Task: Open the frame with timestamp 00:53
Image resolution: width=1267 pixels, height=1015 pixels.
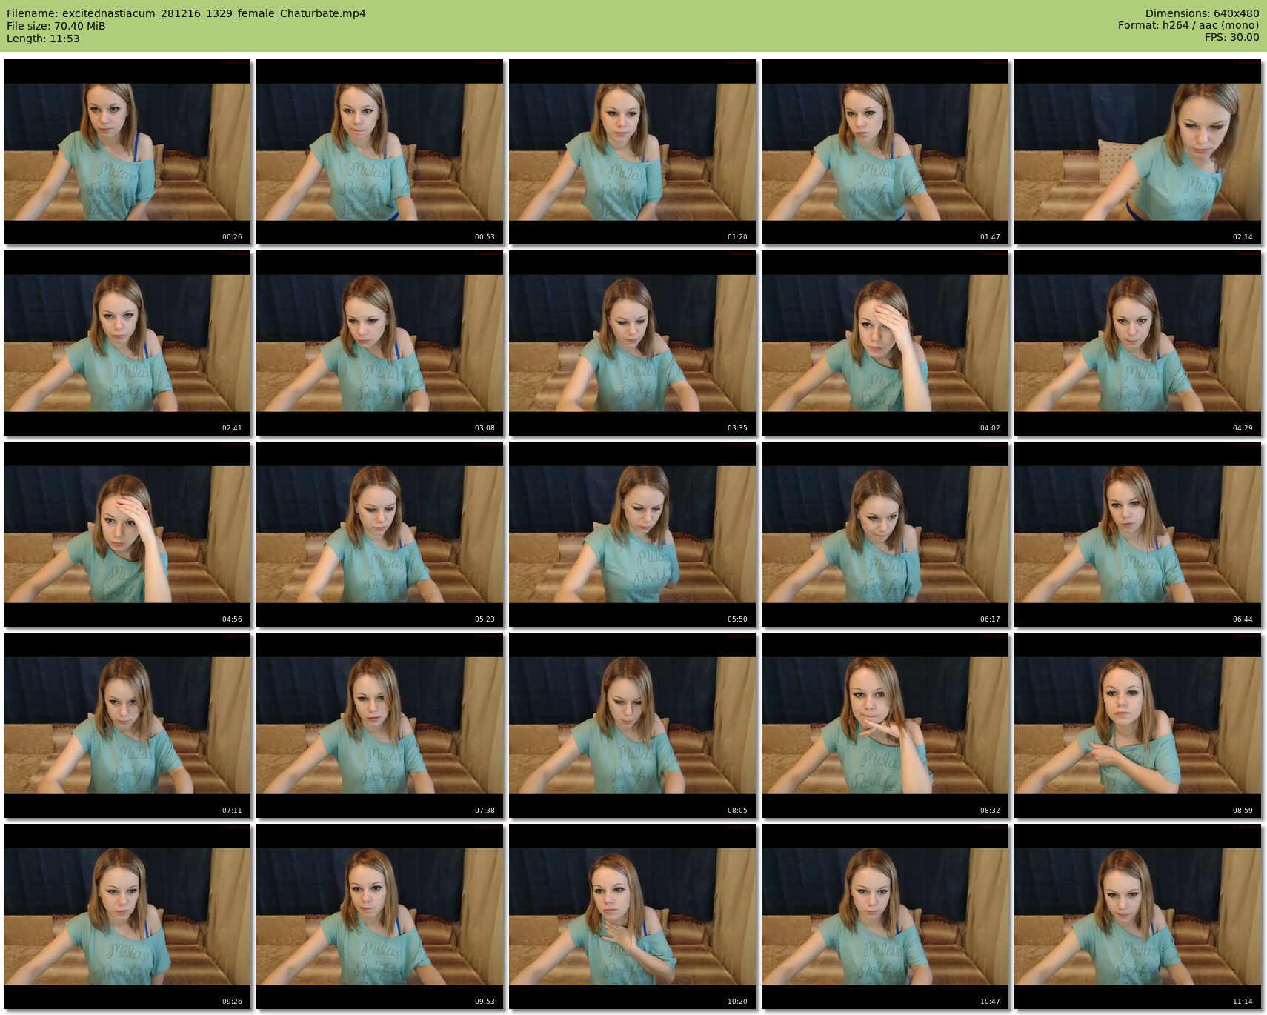Action: coord(380,152)
